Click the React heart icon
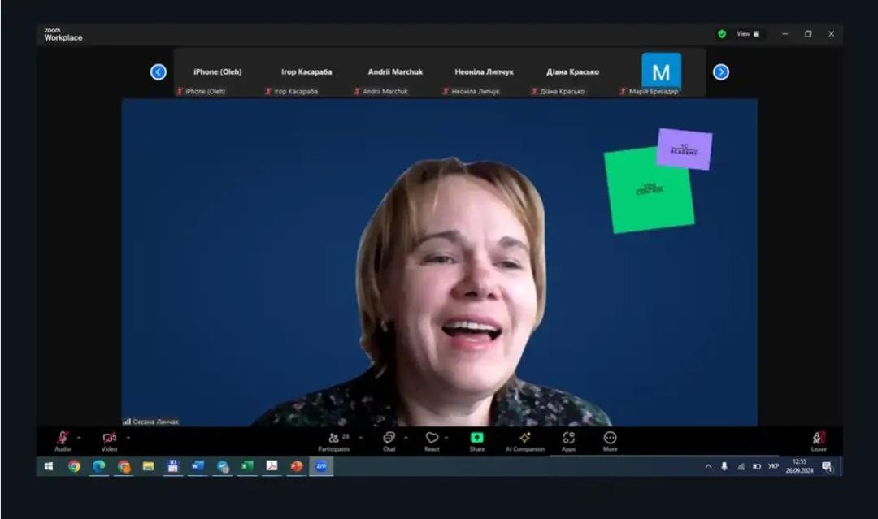878x519 pixels. 432,439
